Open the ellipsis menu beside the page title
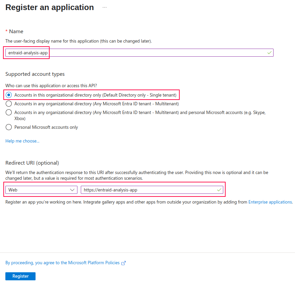 click(105, 7)
